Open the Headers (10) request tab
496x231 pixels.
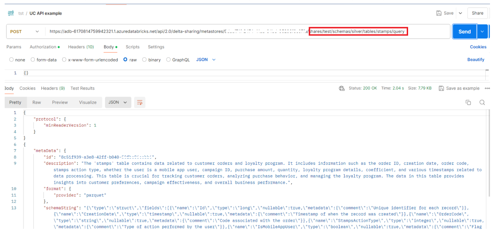[x=81, y=47]
